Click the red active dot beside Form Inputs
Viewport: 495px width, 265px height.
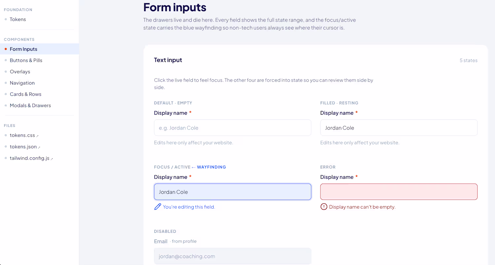pos(6,49)
